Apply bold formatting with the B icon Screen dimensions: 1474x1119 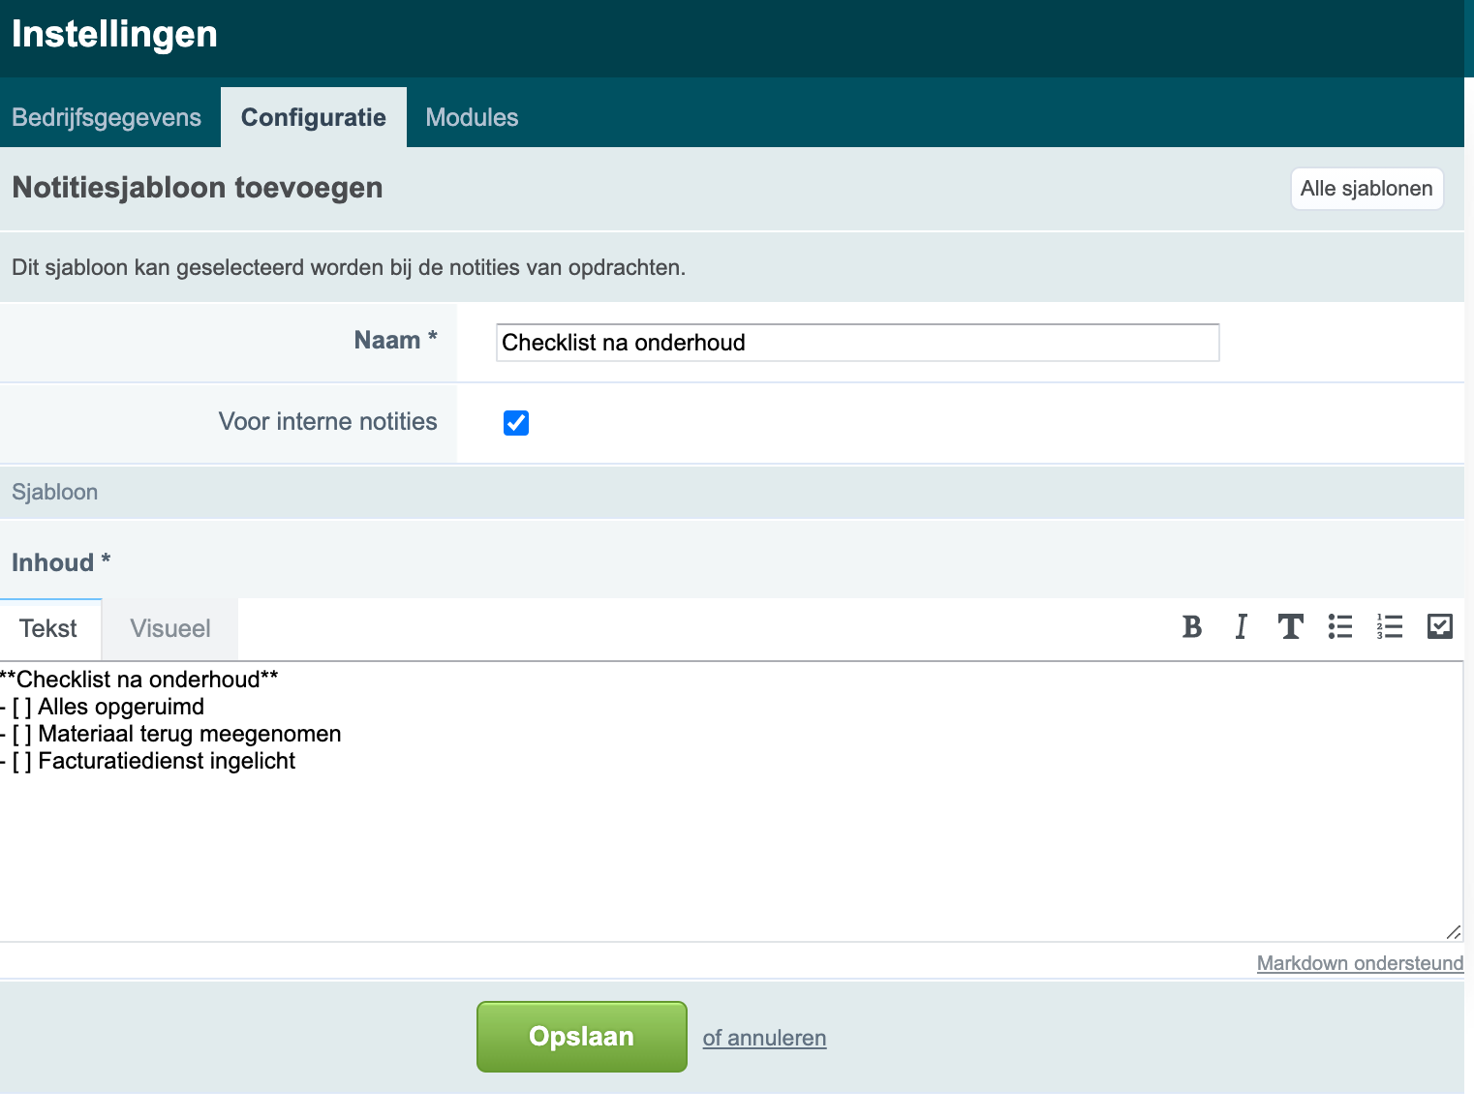(1192, 627)
